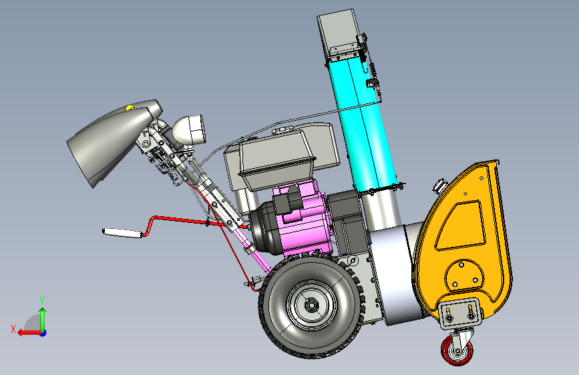The image size is (579, 375).
Task: Select the large black drive tire
Action: click(311, 306)
